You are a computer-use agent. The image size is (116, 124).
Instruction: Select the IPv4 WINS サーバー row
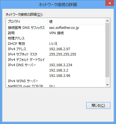click(56, 81)
